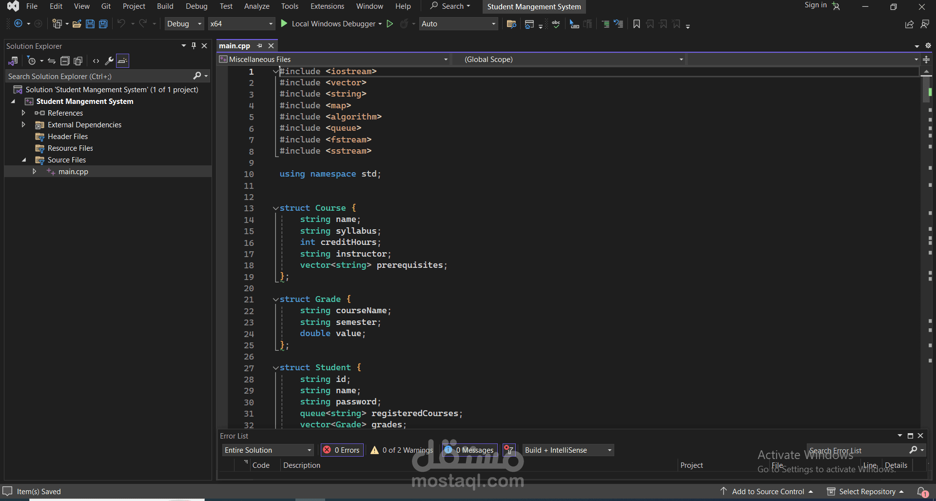Open the Build menu
This screenshot has height=501, width=936.
pos(165,6)
